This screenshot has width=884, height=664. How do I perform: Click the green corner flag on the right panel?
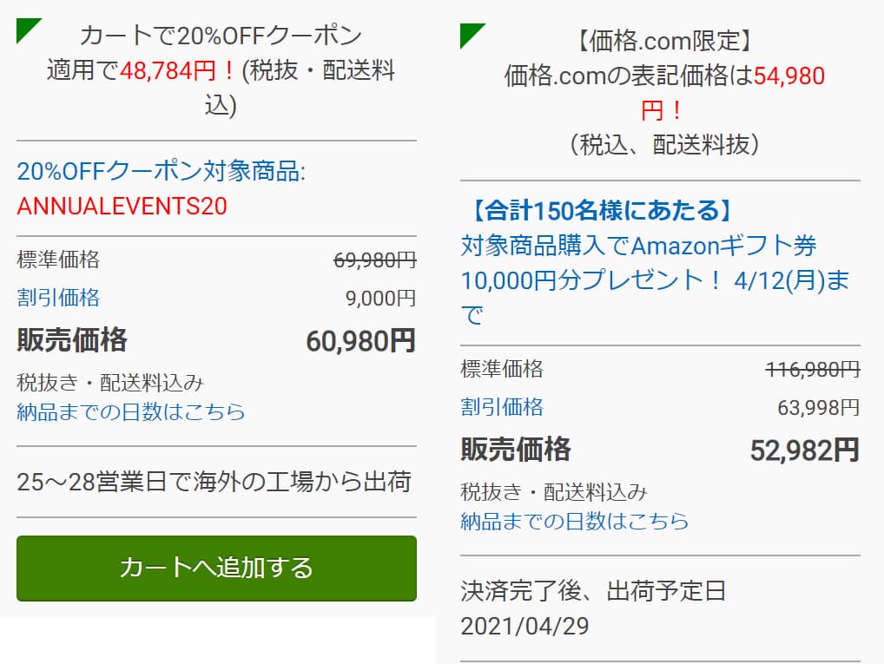coord(471,35)
